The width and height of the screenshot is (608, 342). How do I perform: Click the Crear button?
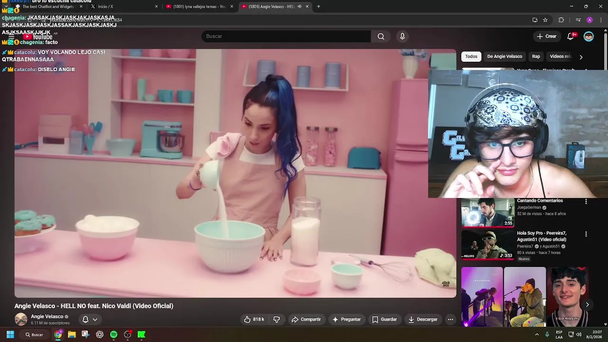(546, 37)
